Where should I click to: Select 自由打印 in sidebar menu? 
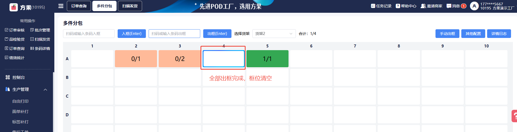tap(20, 101)
